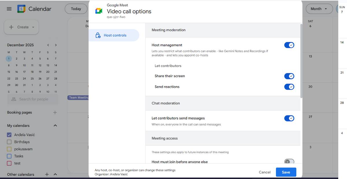The image size is (347, 179).
Task: Click the Host controls lock icon
Action: point(98,35)
